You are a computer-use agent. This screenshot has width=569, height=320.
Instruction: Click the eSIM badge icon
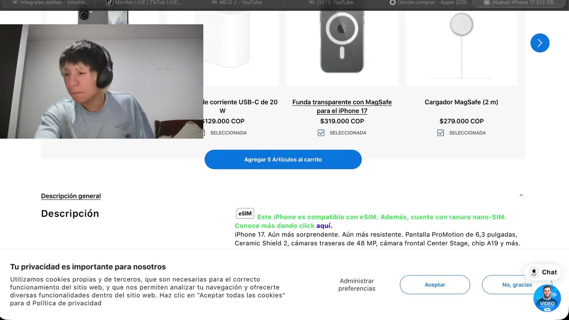click(x=245, y=214)
